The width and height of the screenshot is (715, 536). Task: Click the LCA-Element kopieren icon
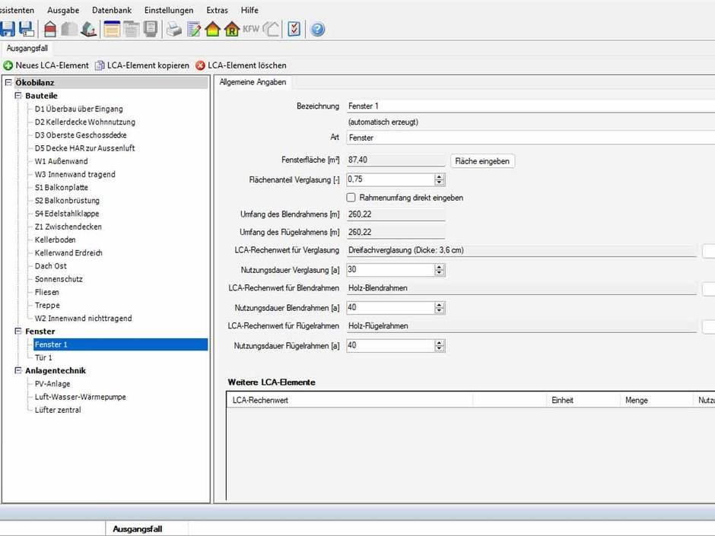point(100,65)
